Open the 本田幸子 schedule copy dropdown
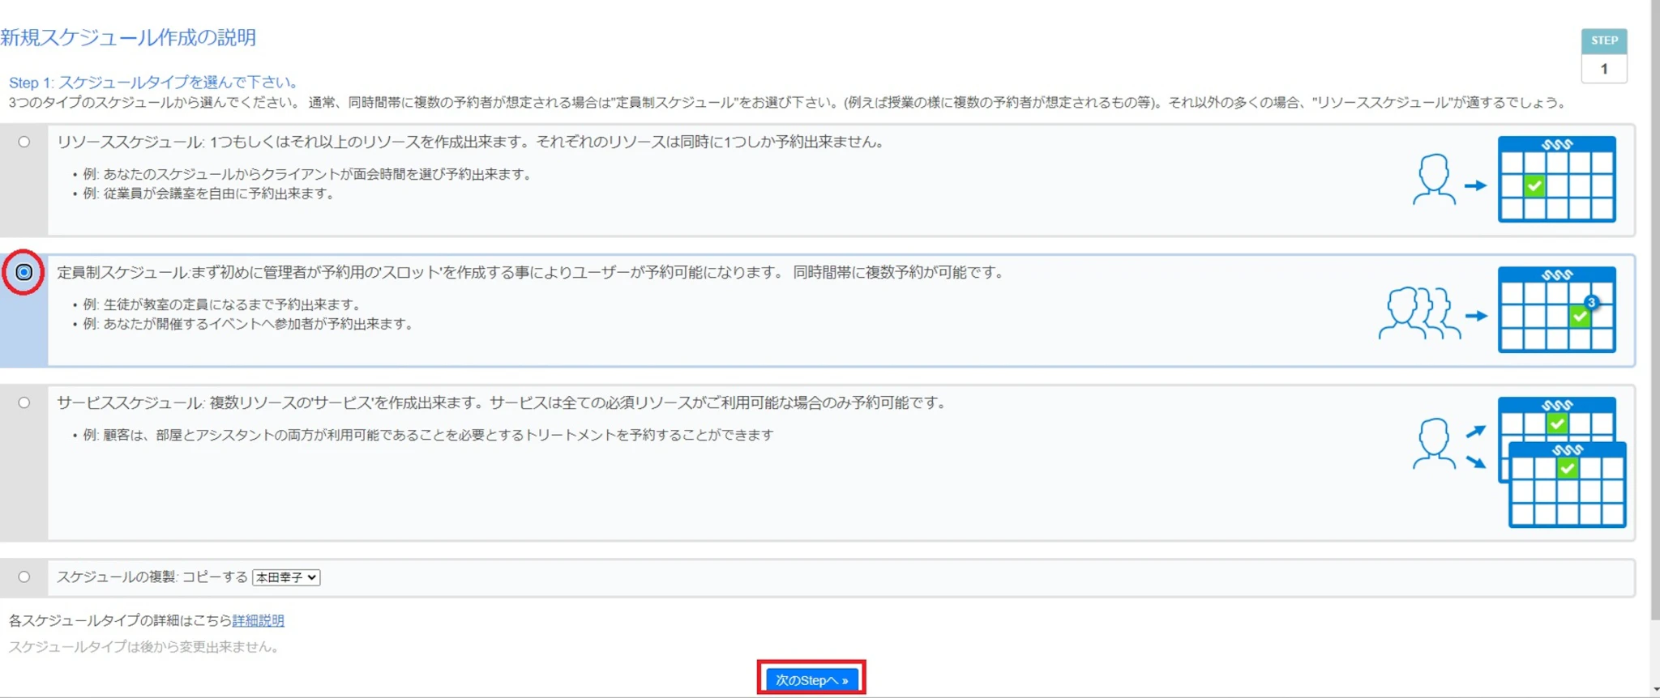Screen dimensions: 1660x698 click(286, 577)
